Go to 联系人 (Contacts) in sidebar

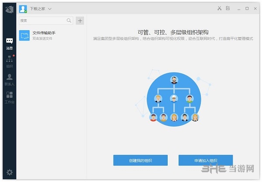[x=9, y=79]
